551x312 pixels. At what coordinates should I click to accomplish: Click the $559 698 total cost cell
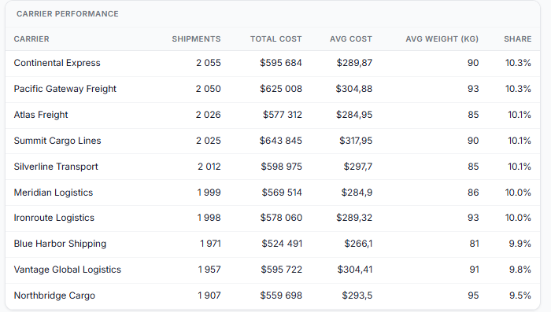tap(281, 295)
